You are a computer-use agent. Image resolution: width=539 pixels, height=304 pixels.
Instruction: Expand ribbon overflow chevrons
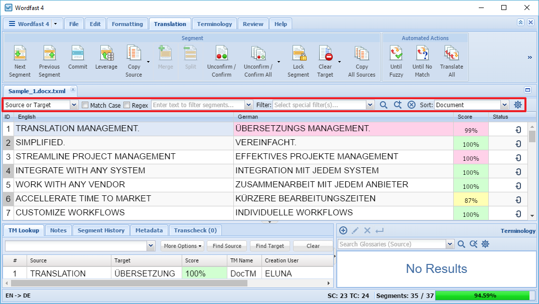coord(530,57)
